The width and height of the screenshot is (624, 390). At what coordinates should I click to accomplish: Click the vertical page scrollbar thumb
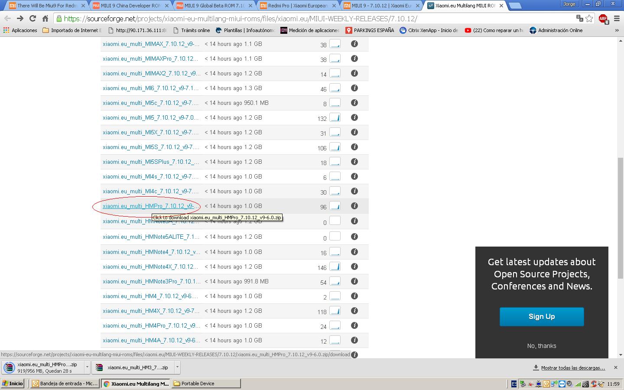[620, 219]
